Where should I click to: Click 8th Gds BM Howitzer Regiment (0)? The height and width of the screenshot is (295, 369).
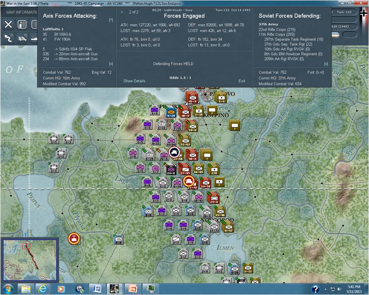pos(293,54)
